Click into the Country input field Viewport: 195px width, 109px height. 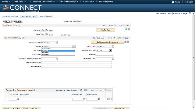pos(43,30)
